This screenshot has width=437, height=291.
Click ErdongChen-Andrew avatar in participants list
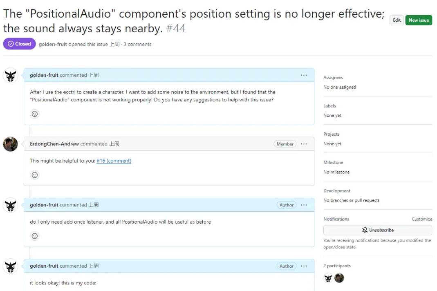click(x=339, y=278)
